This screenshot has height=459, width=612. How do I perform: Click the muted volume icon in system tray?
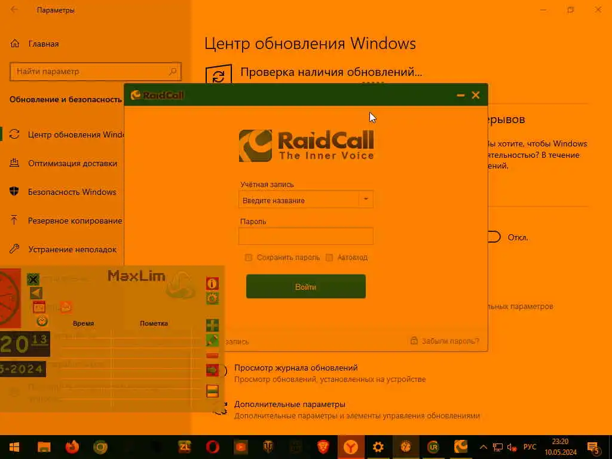tap(512, 447)
